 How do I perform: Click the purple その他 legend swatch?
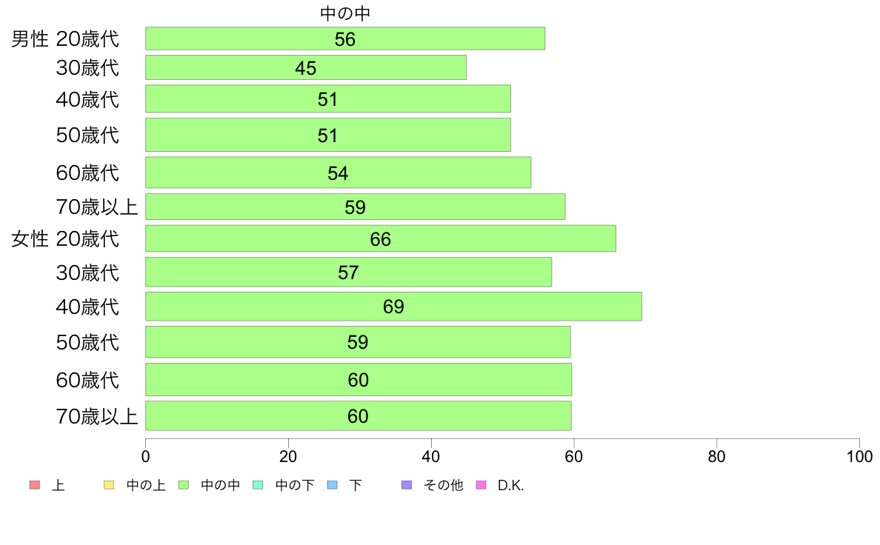coord(407,485)
